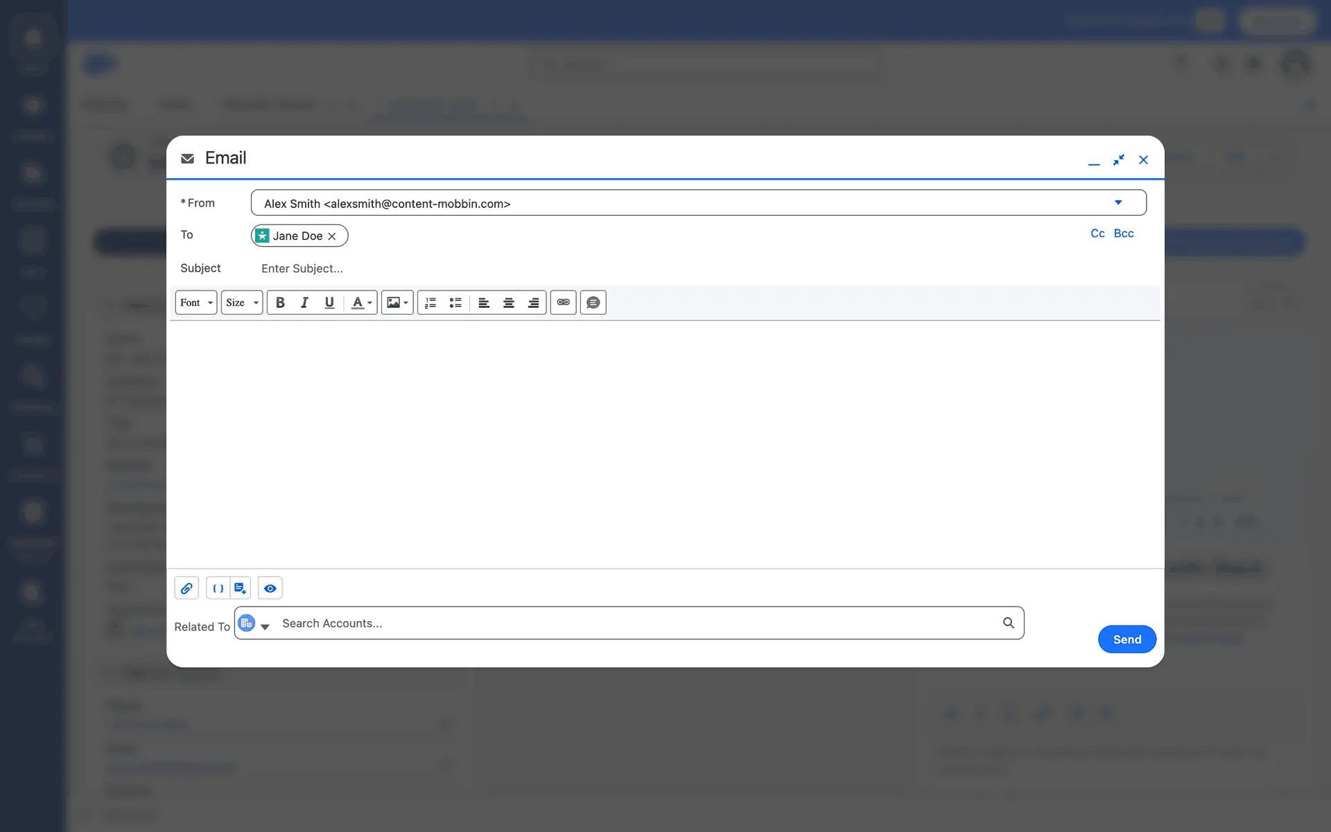Toggle bold formatting
Viewport: 1331px width, 832px height.
pos(280,302)
